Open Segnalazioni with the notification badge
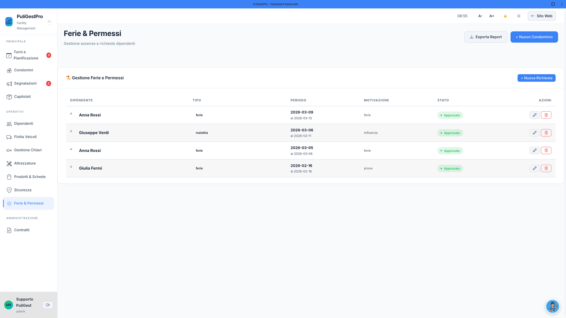Screen dimensions: 566x318 point(9,83)
